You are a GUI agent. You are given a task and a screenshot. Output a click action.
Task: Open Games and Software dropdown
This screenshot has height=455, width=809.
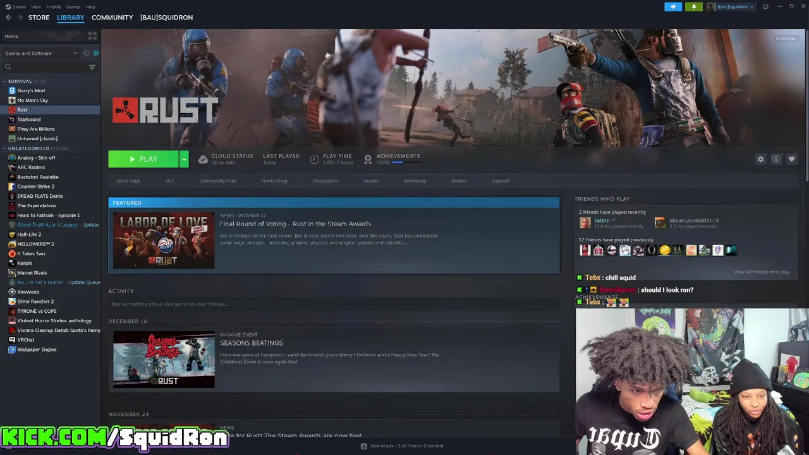(x=41, y=53)
